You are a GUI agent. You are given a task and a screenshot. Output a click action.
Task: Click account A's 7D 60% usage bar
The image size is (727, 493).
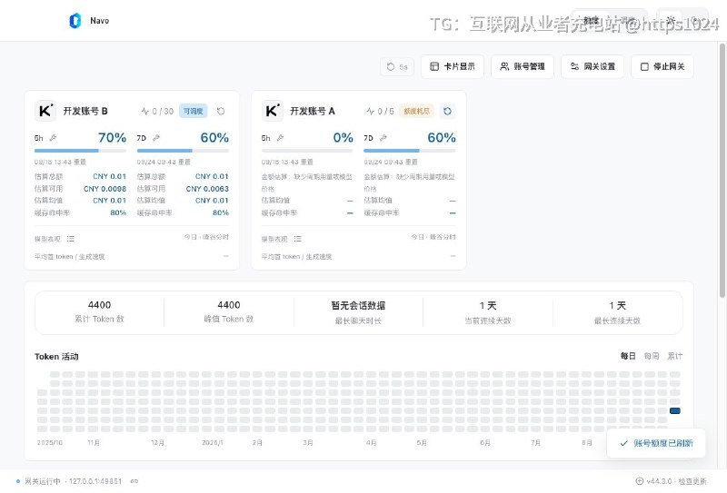tap(410, 151)
